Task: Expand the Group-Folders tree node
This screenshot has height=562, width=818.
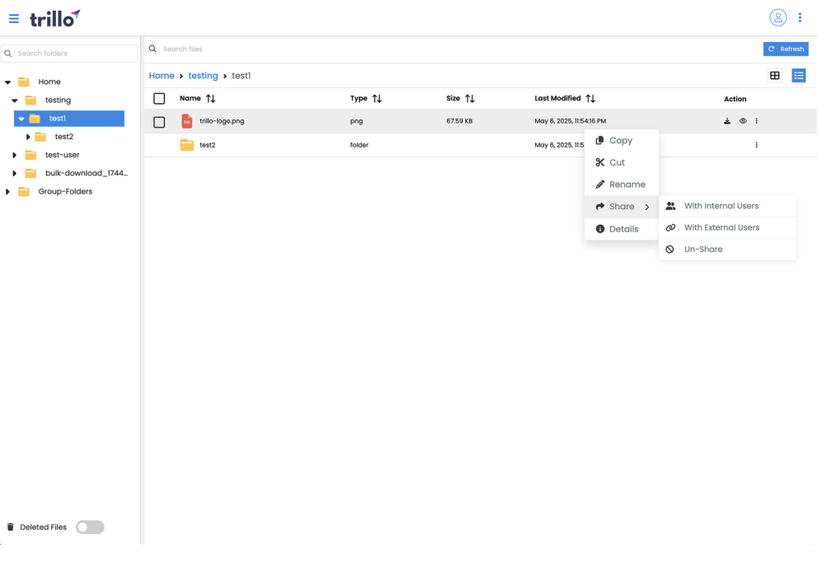Action: 7,191
